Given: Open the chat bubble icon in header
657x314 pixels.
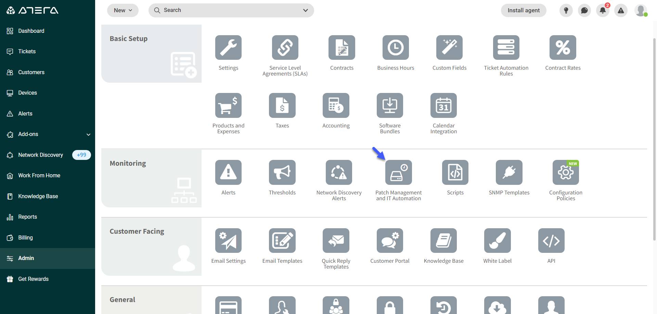Looking at the screenshot, I should click(x=584, y=11).
